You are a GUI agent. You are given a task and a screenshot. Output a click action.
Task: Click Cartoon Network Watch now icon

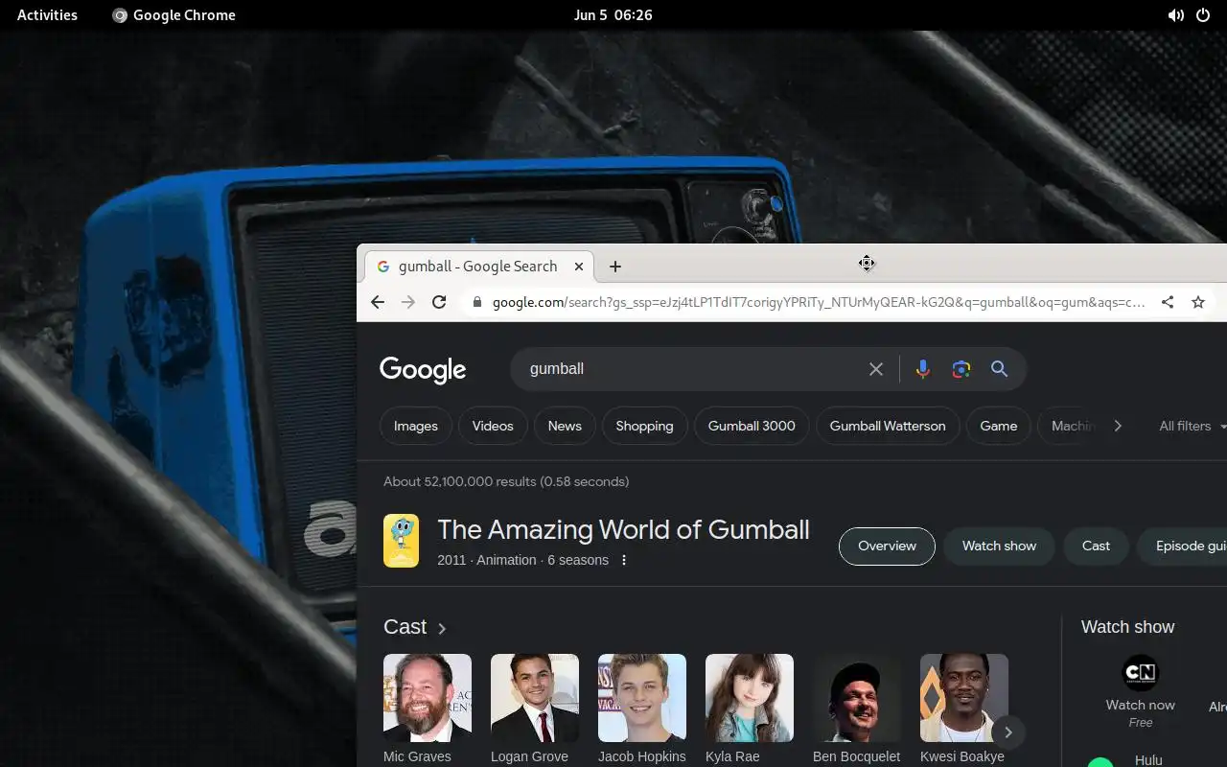tap(1140, 673)
